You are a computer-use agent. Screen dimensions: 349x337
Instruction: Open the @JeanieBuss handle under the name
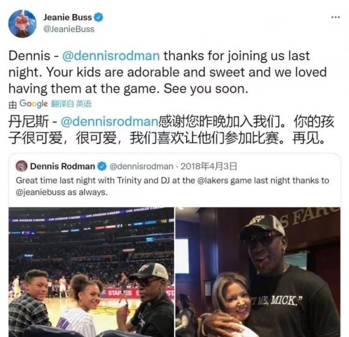click(x=69, y=29)
